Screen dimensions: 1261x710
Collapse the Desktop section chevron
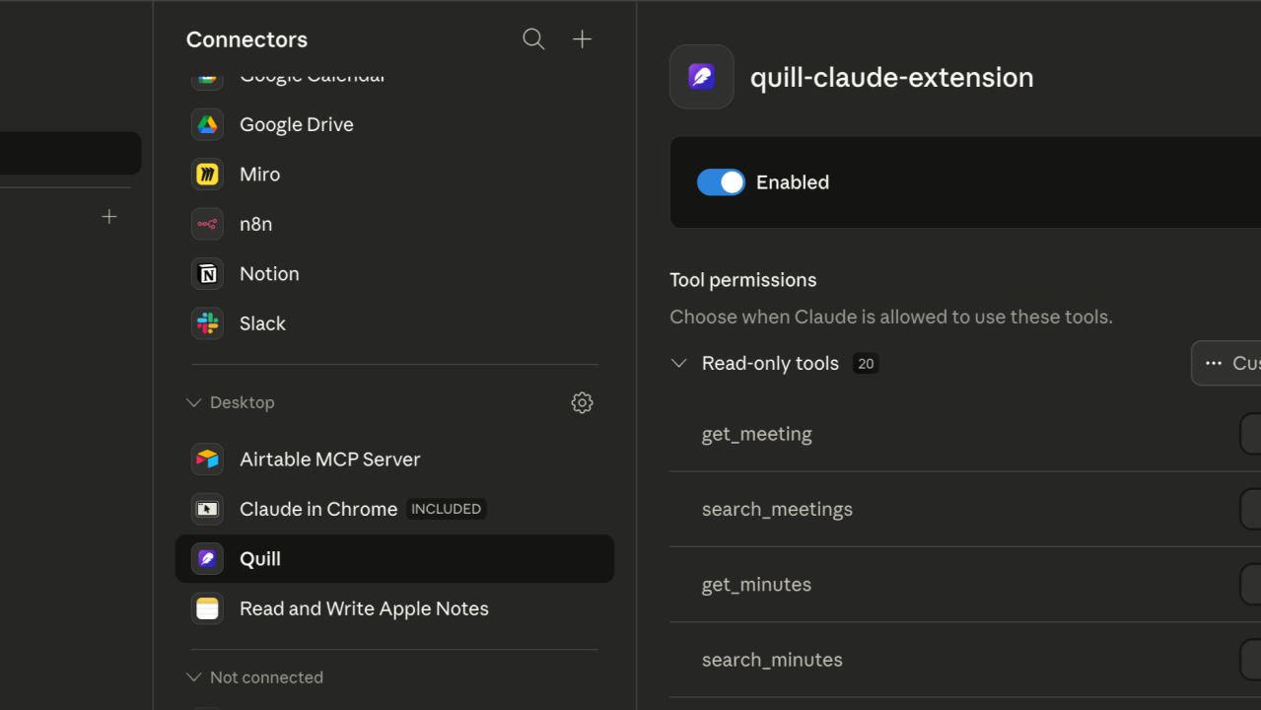[x=194, y=402]
